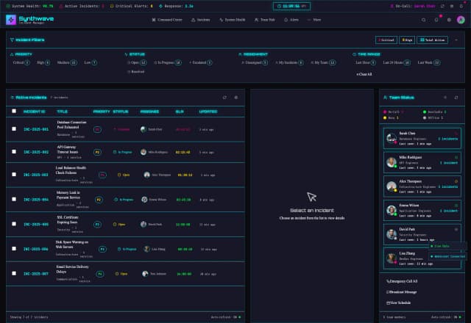
Task: Refresh the Active Incidents list
Action: click(x=224, y=97)
